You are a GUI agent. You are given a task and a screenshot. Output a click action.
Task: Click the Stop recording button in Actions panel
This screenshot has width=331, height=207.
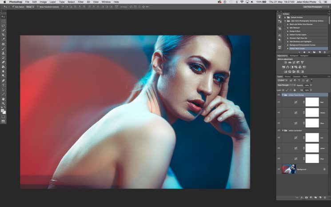pos(299,52)
